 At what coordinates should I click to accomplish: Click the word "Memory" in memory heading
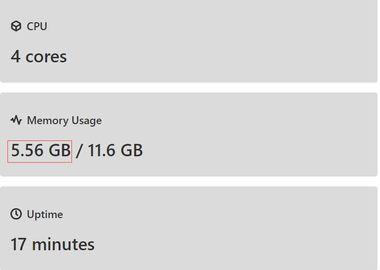pyautogui.click(x=48, y=121)
